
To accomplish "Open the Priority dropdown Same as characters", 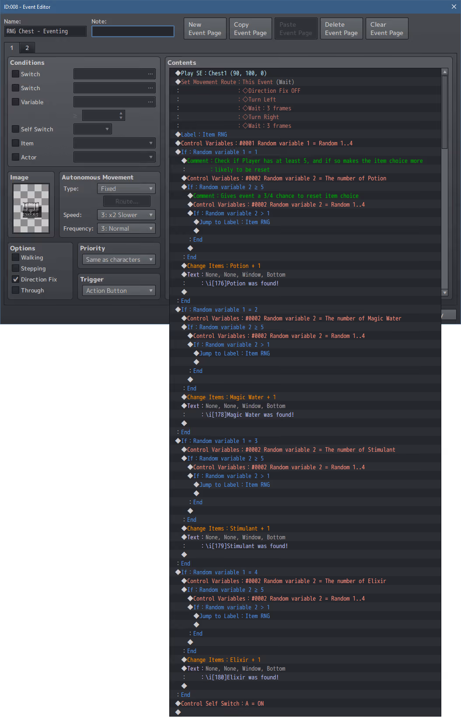I will (x=119, y=260).
